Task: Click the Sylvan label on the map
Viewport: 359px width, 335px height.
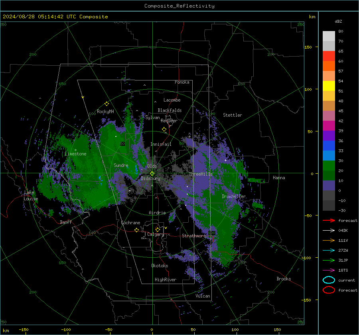Action: tap(152, 118)
